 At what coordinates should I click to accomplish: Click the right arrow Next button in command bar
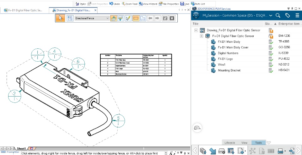click(157, 18)
